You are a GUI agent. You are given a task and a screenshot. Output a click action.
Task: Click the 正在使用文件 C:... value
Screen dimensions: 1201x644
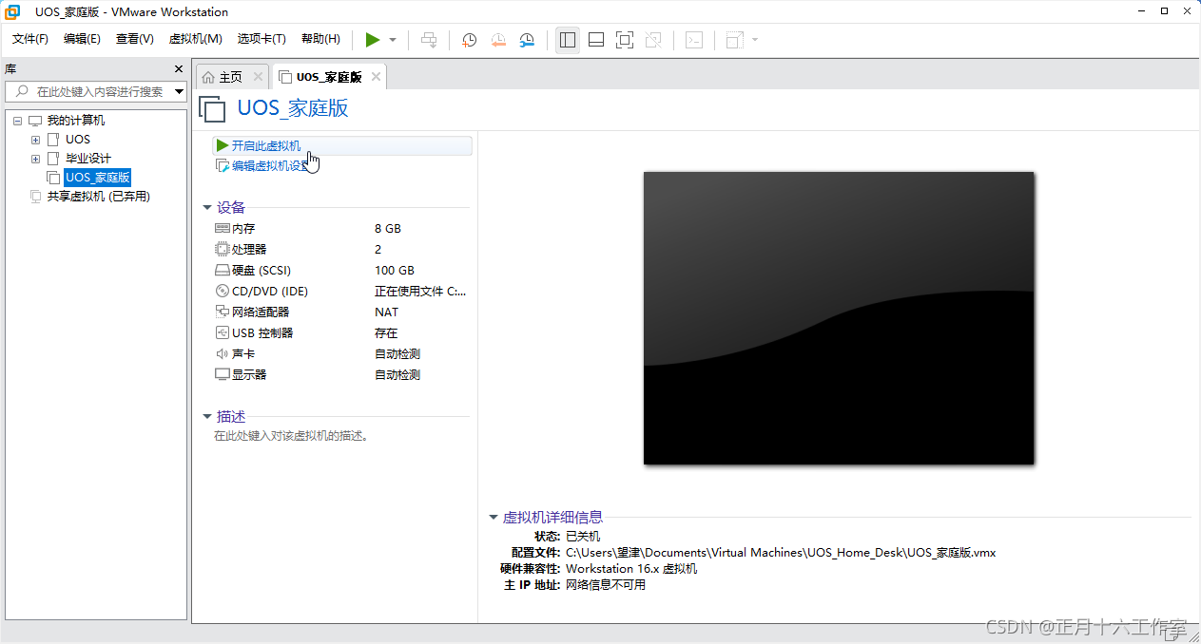(x=421, y=292)
